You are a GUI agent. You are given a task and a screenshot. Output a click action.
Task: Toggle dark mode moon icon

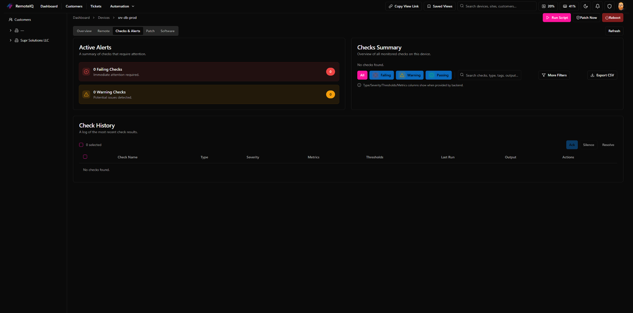click(585, 6)
